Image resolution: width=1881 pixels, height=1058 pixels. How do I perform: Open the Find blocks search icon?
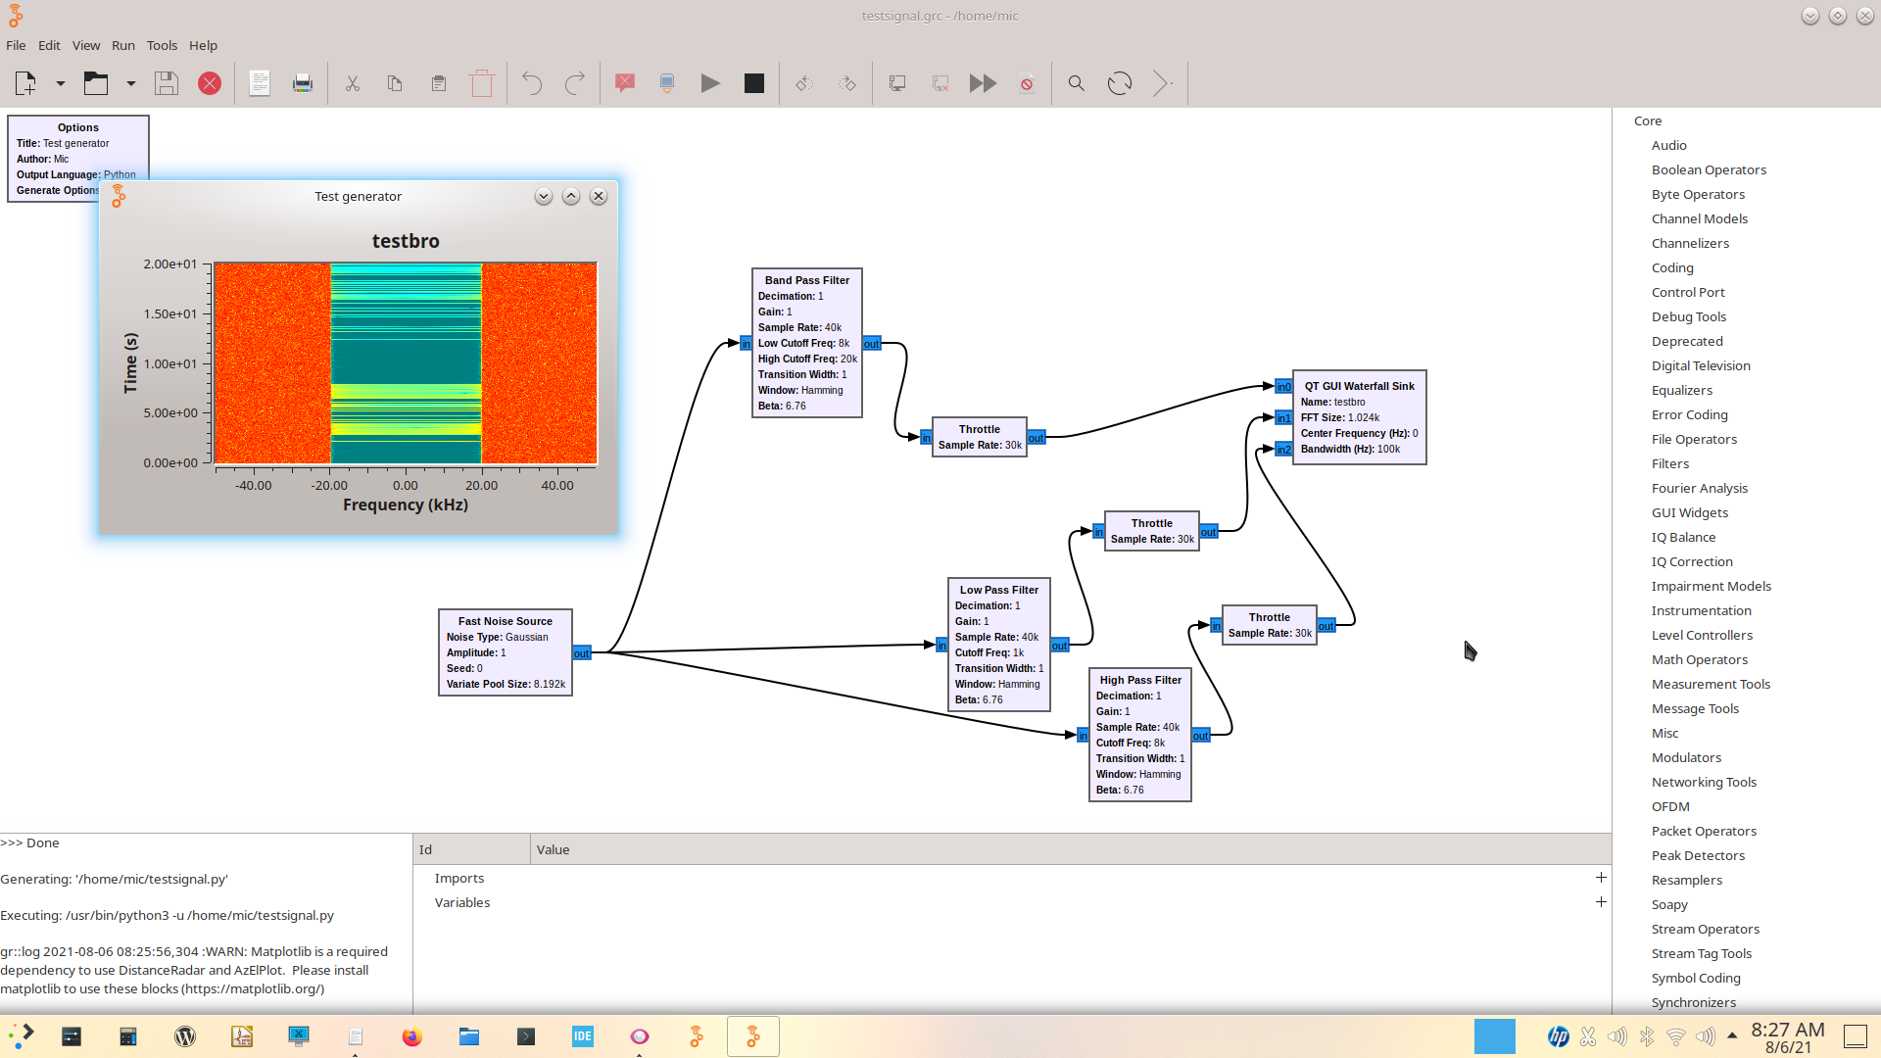coord(1076,83)
